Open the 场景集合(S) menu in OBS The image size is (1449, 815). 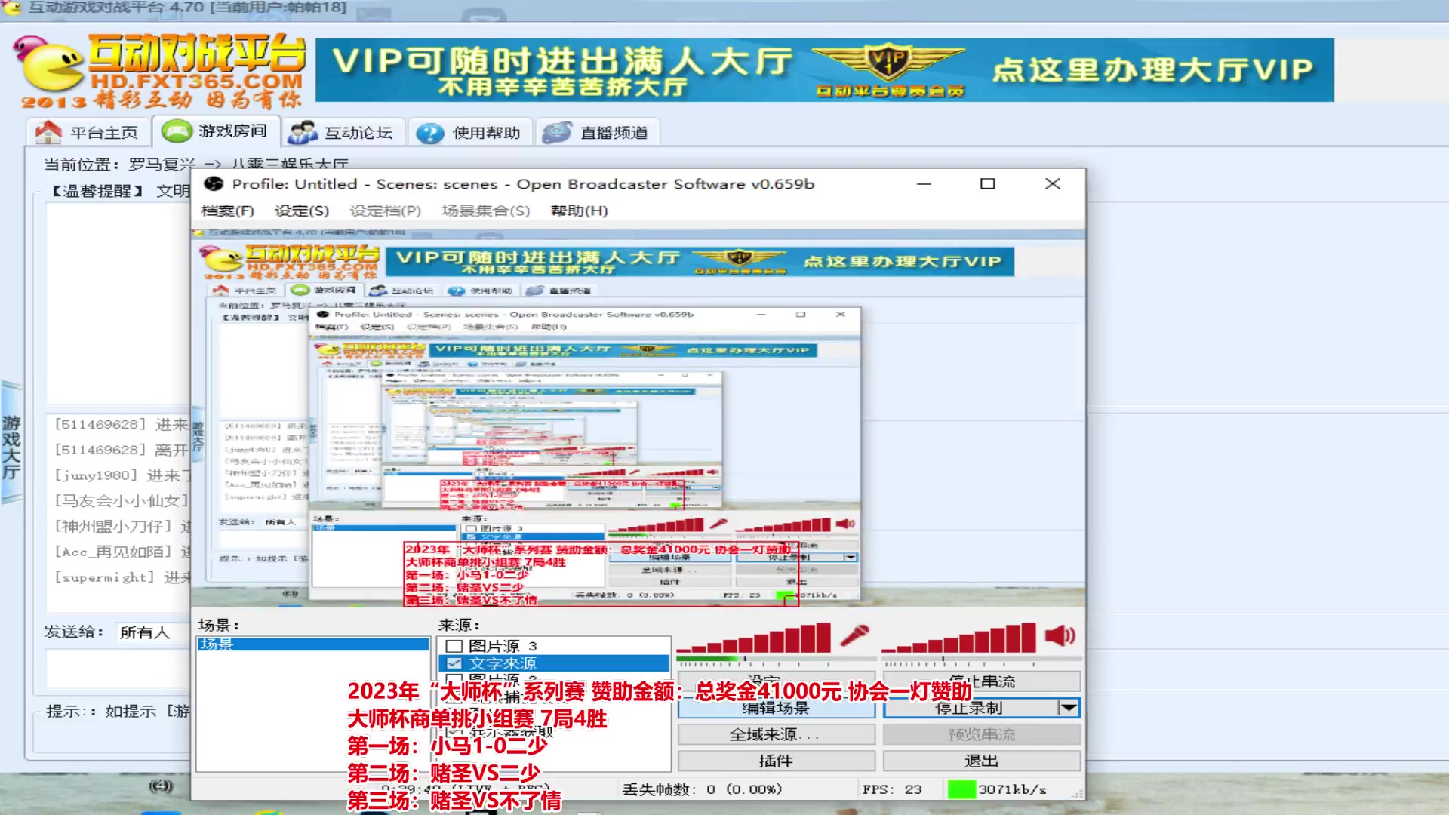coord(485,211)
